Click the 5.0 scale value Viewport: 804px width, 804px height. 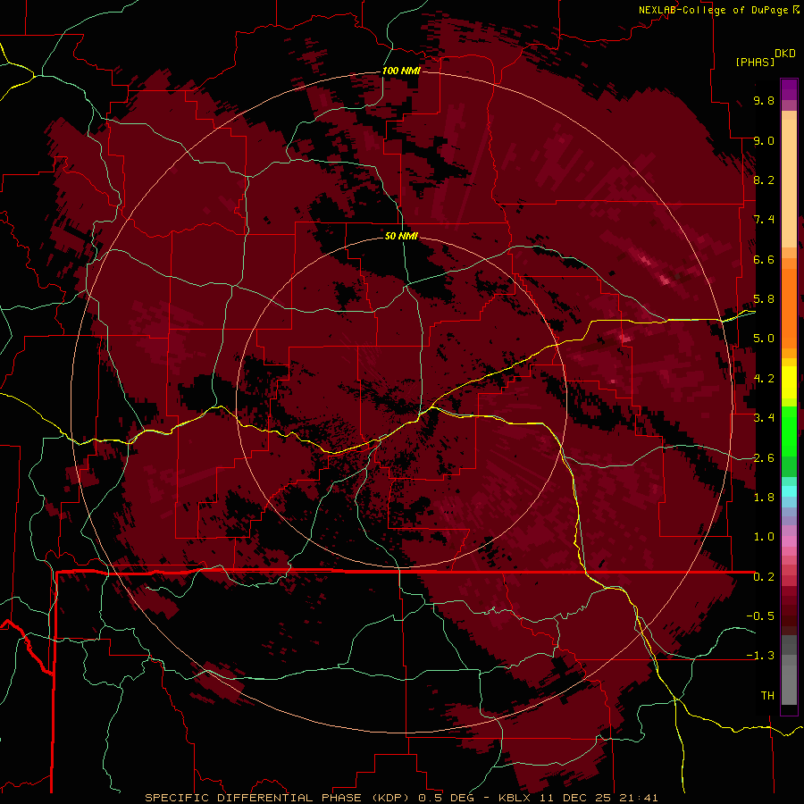point(764,339)
